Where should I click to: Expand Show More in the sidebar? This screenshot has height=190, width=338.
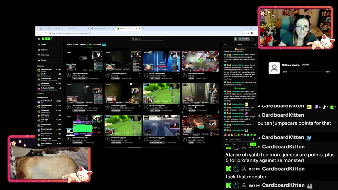41,93
